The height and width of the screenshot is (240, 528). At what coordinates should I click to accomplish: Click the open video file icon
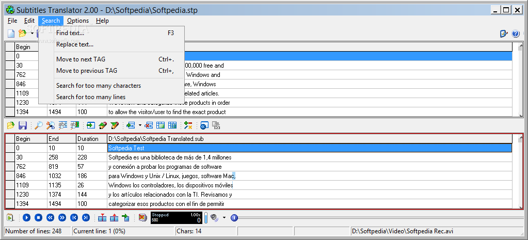click(11, 218)
